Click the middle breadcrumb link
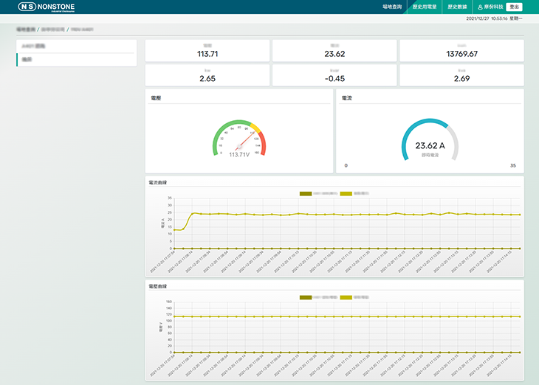The height and width of the screenshot is (385, 539). coord(53,30)
